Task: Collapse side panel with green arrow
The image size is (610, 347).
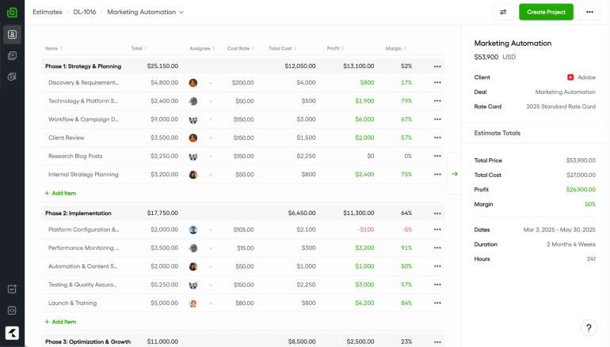Action: 455,174
